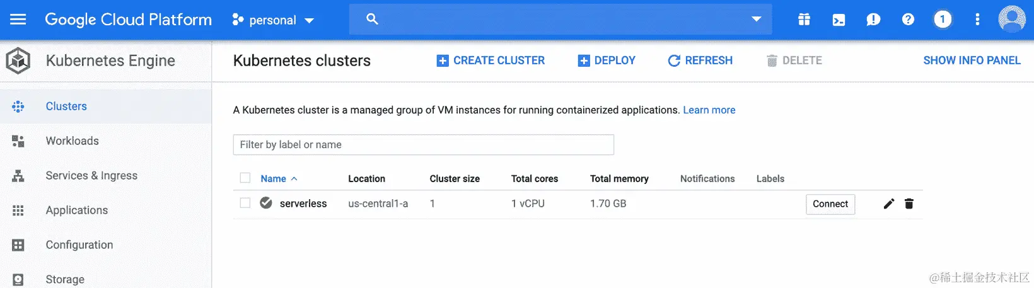Open the free trial gift icon
This screenshot has width=1034, height=288.
804,20
